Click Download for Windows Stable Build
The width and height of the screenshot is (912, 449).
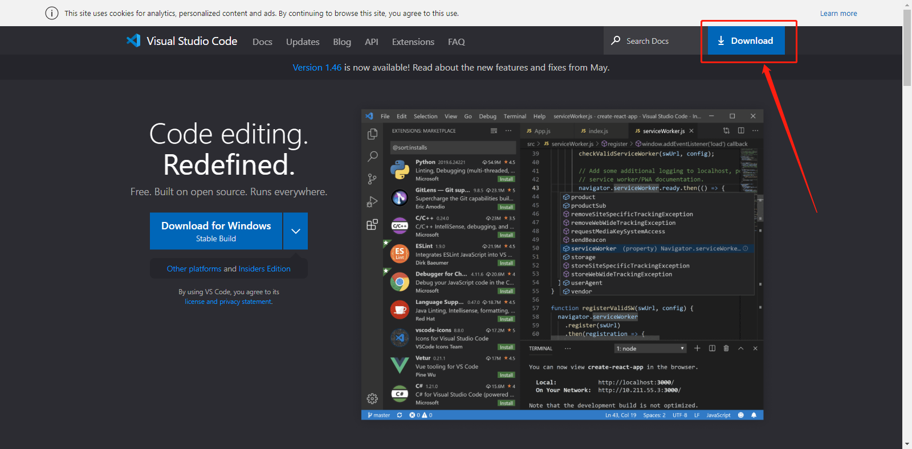[x=216, y=231]
